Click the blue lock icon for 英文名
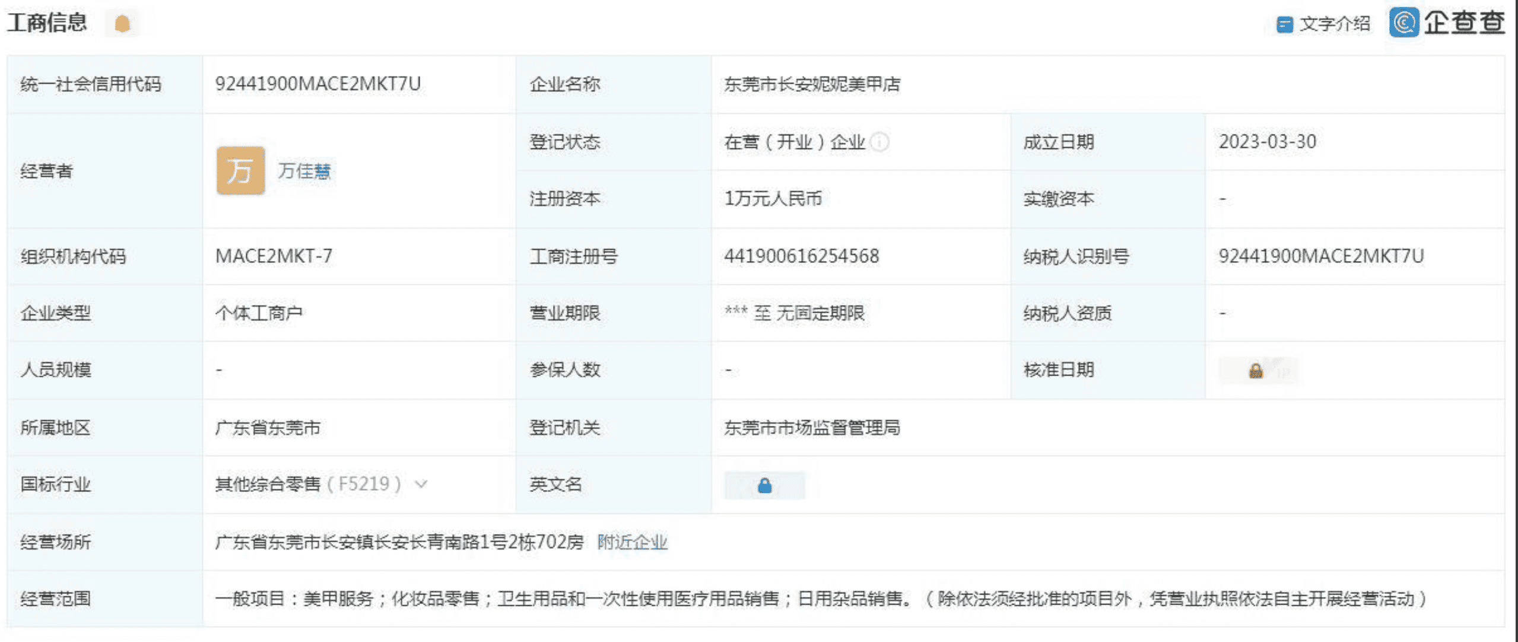 tap(764, 485)
